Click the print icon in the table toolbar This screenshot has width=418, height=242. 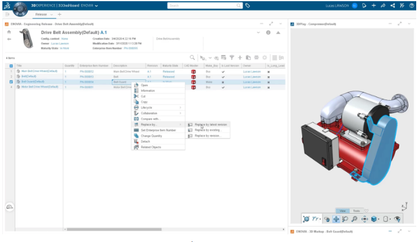coord(256,57)
